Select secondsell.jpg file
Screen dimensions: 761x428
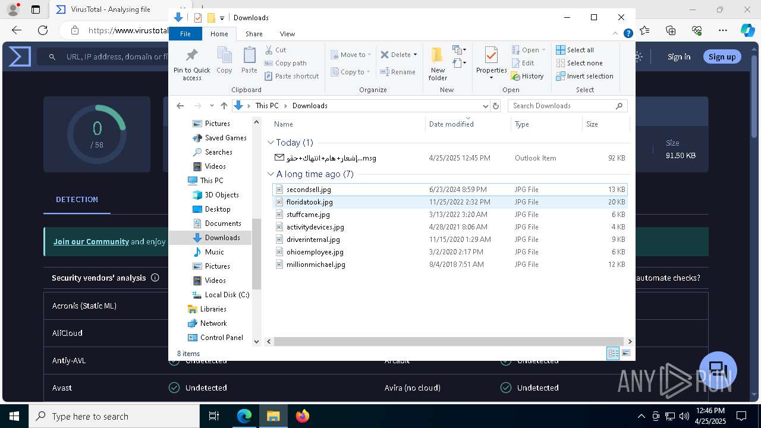tap(449, 190)
